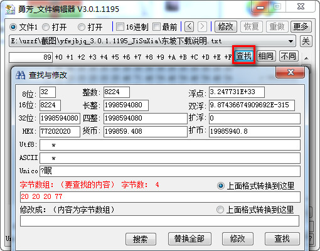The image size is (320, 251).
Task: Select the 文件1 radio button
Action: point(13,27)
